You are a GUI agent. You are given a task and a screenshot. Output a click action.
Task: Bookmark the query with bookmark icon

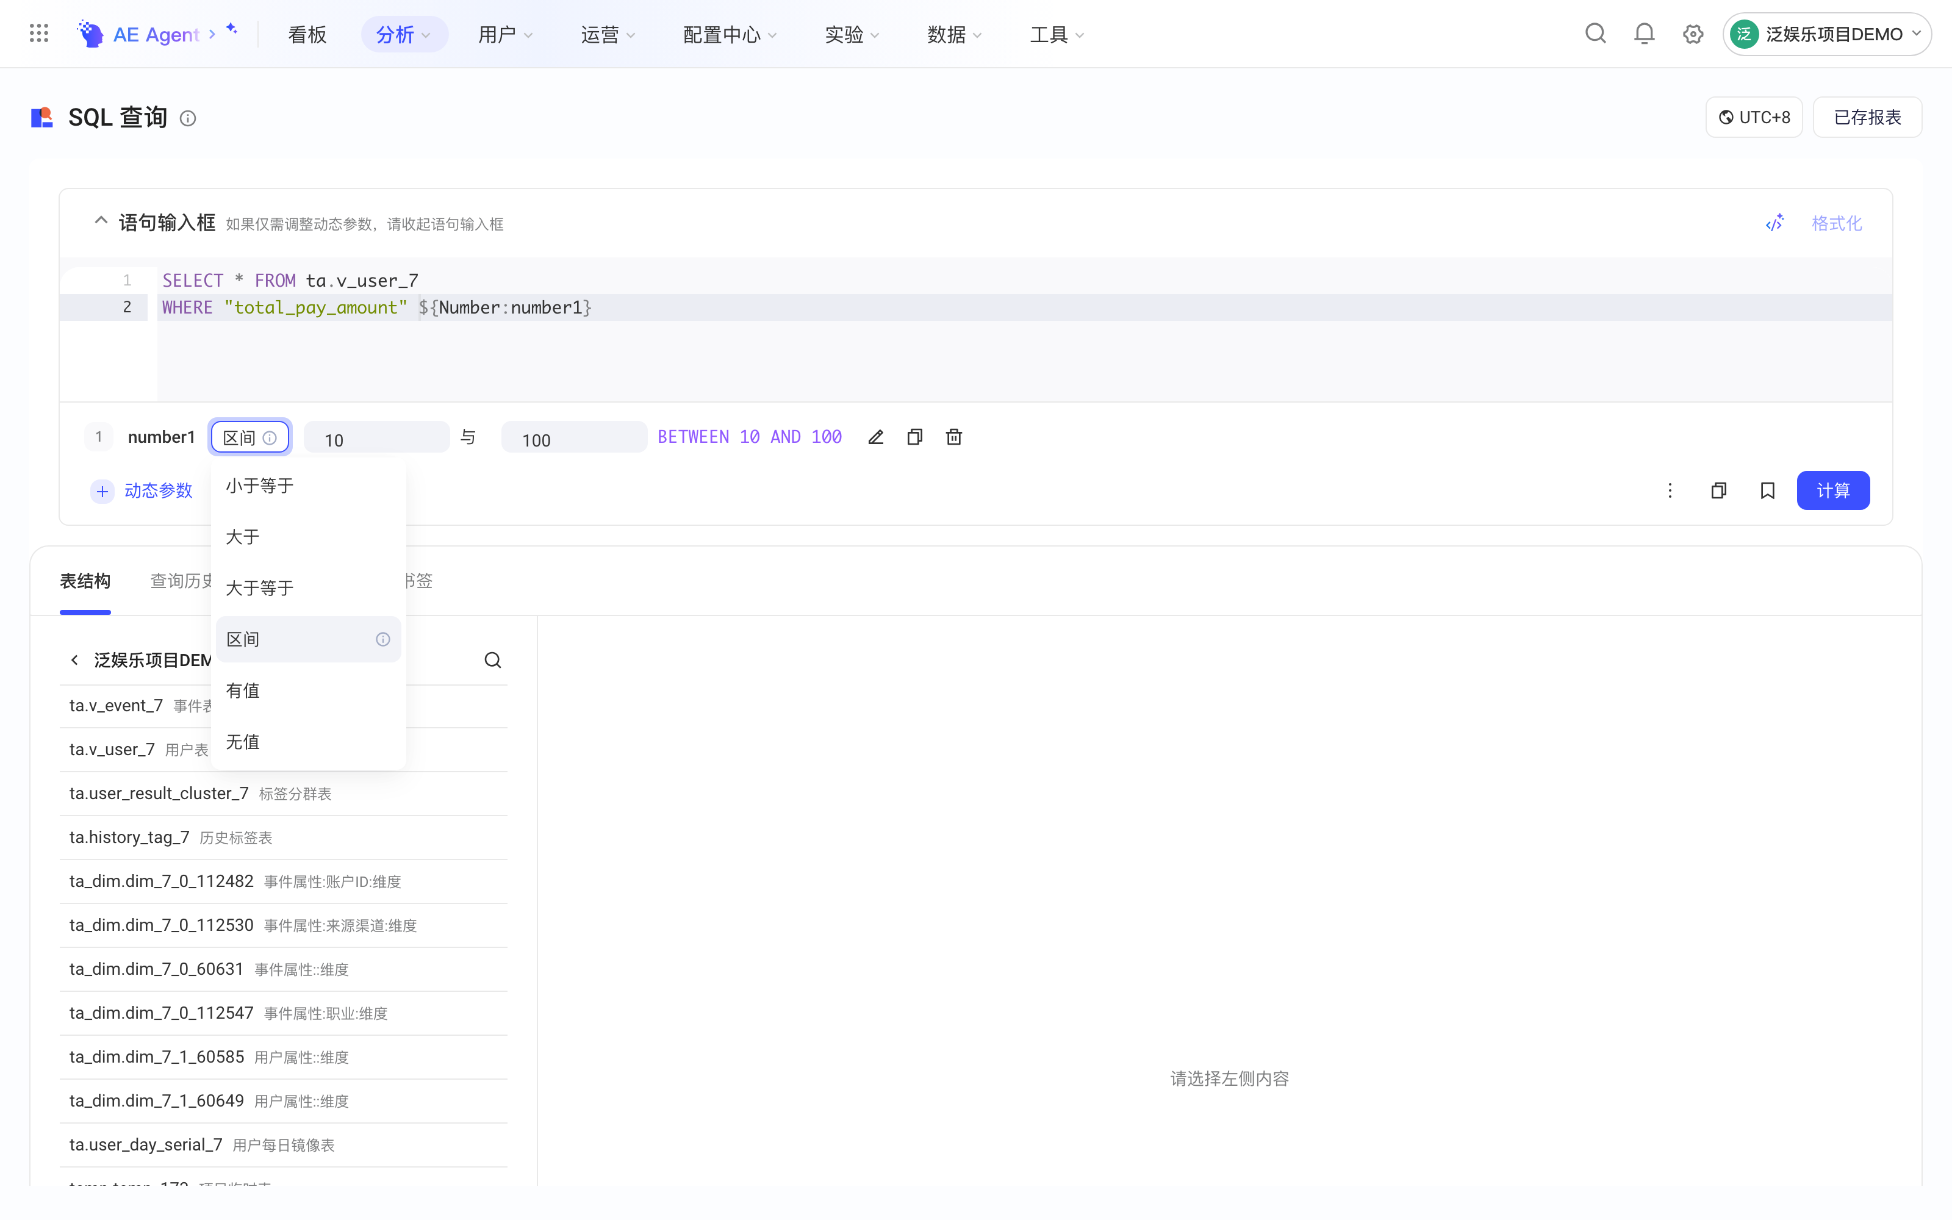(x=1767, y=490)
